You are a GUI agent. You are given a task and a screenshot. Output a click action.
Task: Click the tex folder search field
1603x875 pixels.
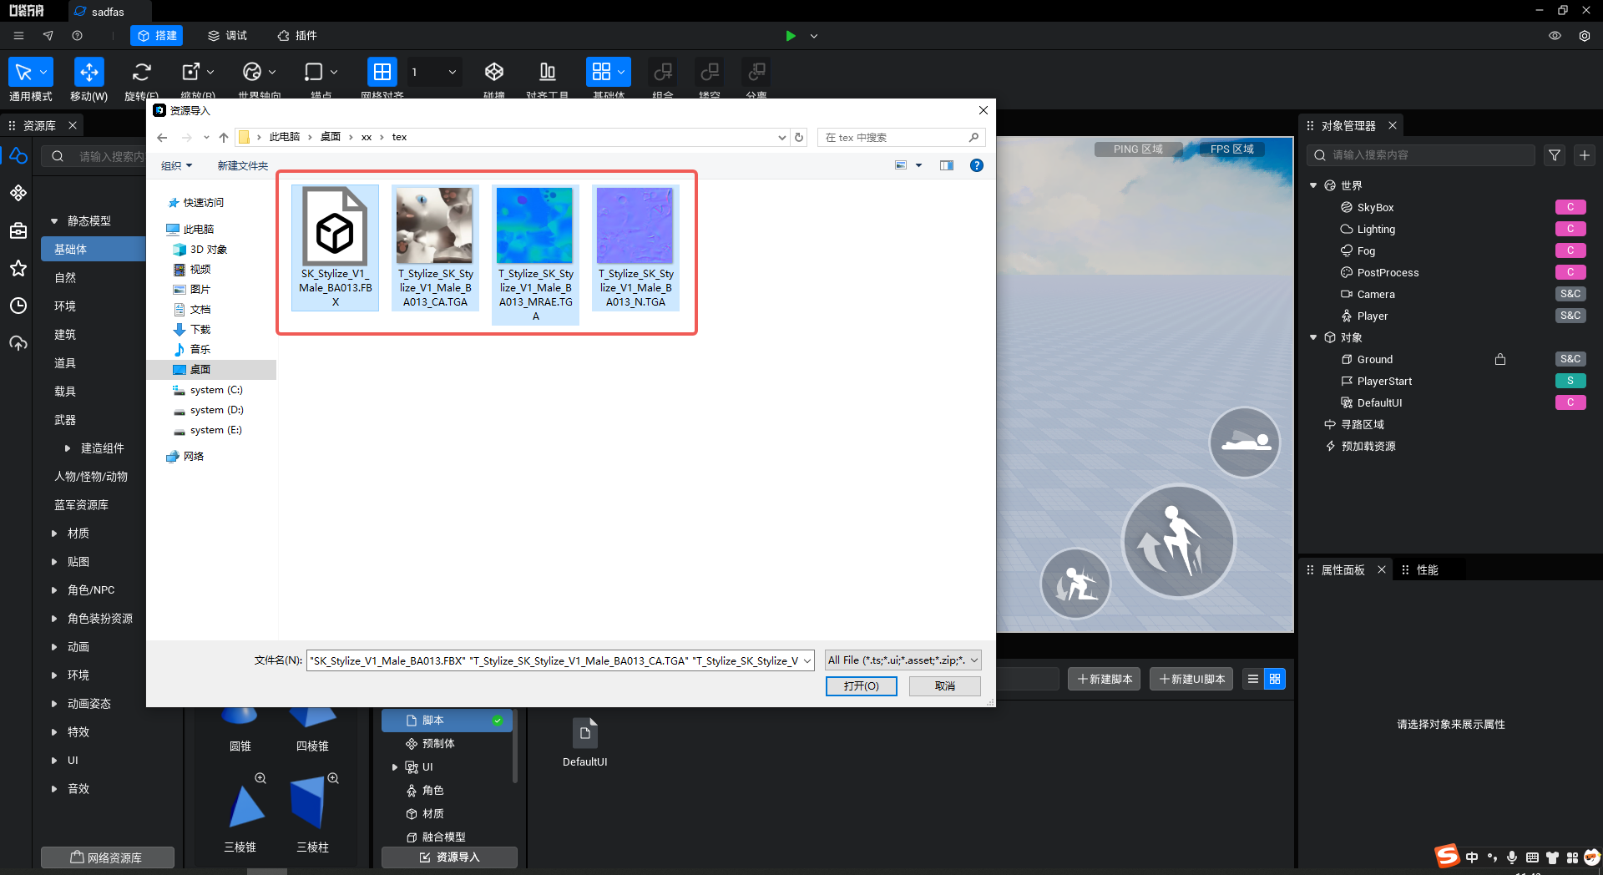click(x=893, y=138)
